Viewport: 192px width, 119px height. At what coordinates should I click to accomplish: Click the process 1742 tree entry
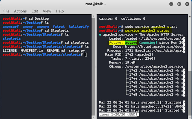point(156,71)
